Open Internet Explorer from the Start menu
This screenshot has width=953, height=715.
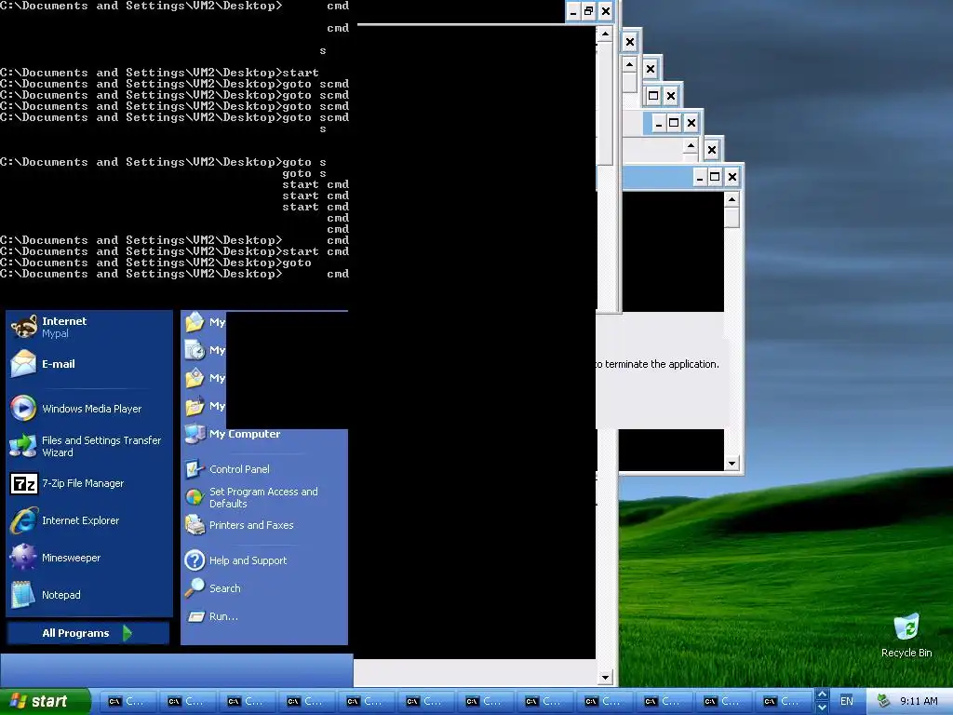click(x=89, y=520)
